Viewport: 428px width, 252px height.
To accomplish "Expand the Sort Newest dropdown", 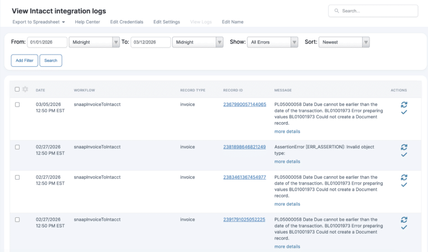I will click(343, 42).
